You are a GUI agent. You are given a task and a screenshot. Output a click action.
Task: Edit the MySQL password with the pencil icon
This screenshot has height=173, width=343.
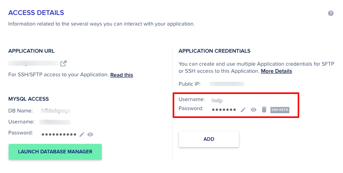(82, 134)
